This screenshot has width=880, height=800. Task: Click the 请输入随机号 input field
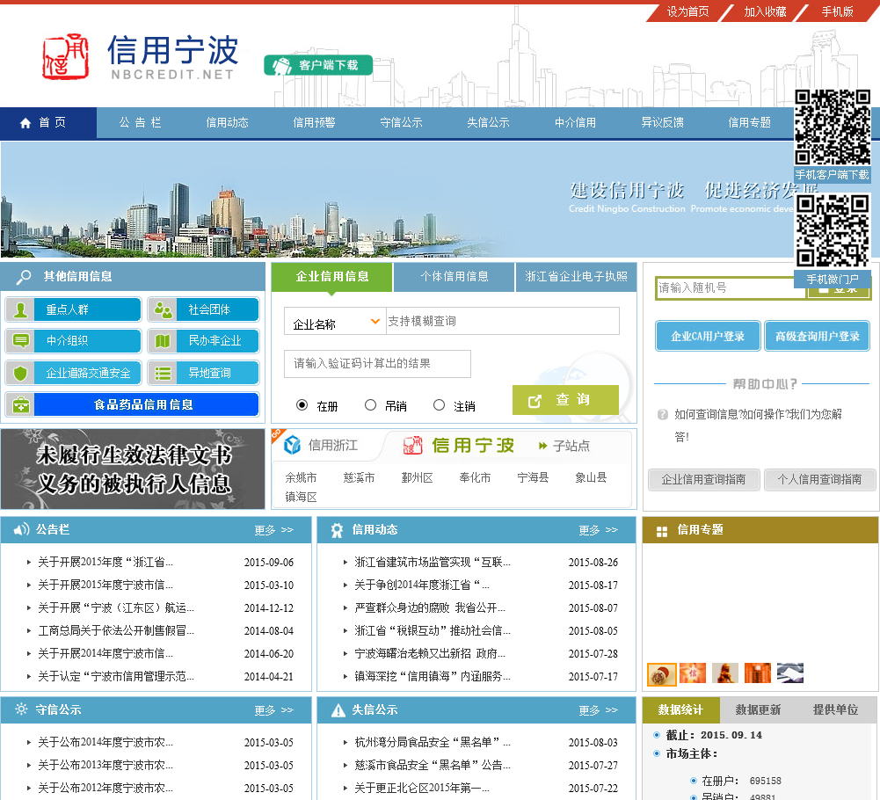click(731, 288)
